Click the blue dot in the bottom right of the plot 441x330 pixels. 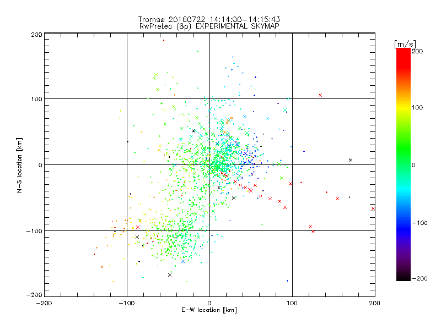click(x=287, y=280)
